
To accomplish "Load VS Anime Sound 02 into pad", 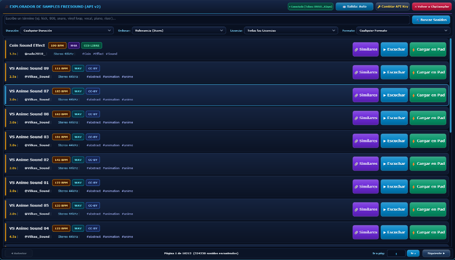I will (428, 164).
